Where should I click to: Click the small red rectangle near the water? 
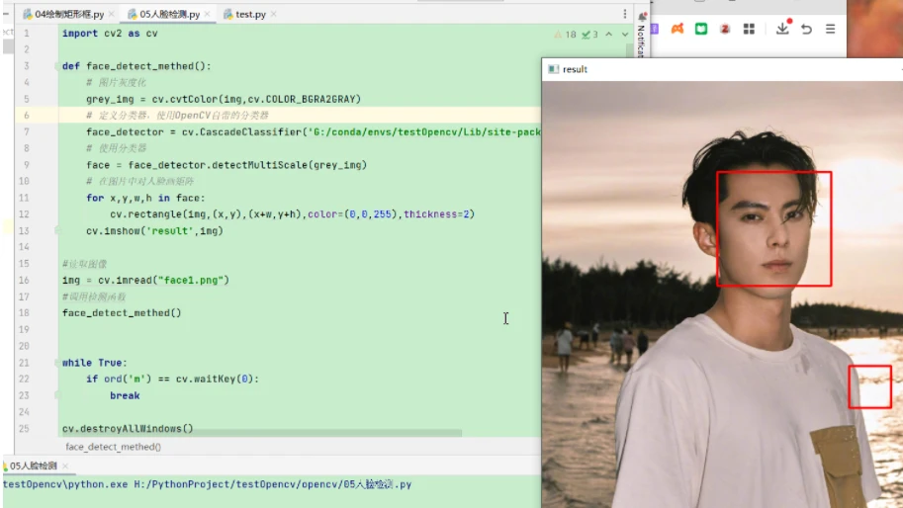click(869, 386)
